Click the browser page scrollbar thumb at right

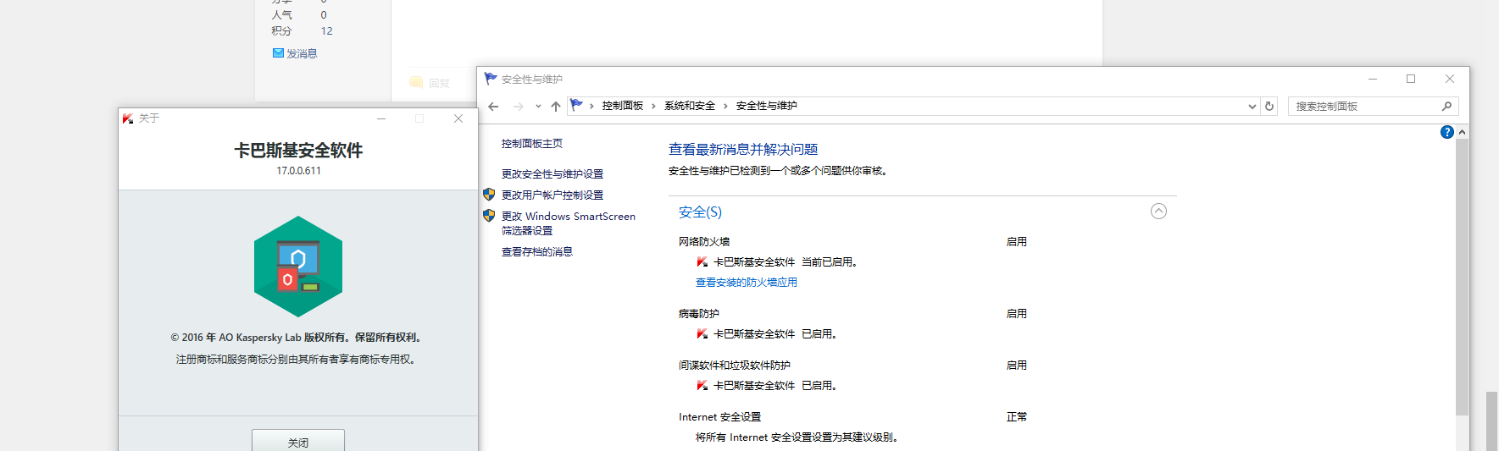pos(1491,421)
